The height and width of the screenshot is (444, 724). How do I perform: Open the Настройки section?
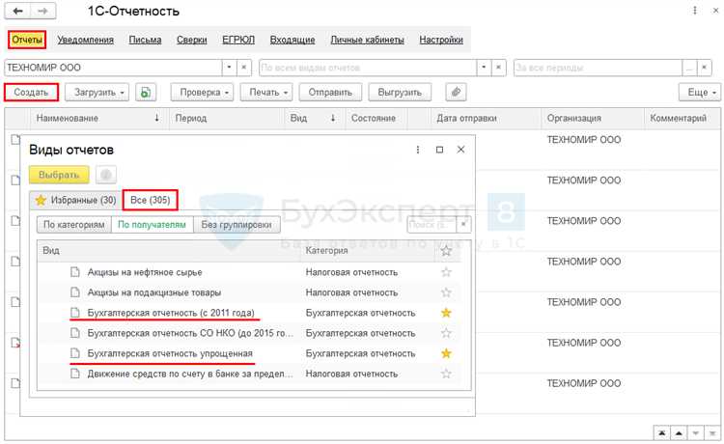click(441, 41)
